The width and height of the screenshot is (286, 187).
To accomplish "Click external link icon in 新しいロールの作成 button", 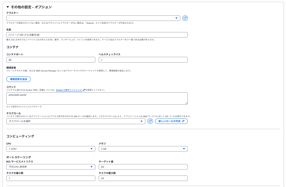I will (x=183, y=121).
